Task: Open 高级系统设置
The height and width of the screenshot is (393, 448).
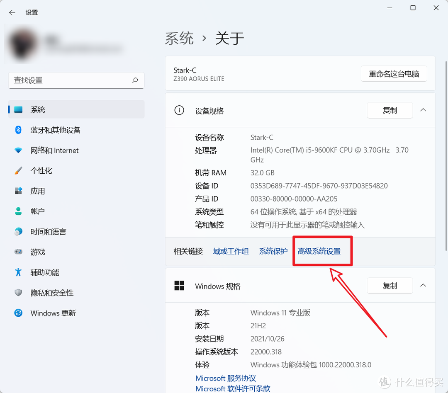Action: click(x=322, y=251)
